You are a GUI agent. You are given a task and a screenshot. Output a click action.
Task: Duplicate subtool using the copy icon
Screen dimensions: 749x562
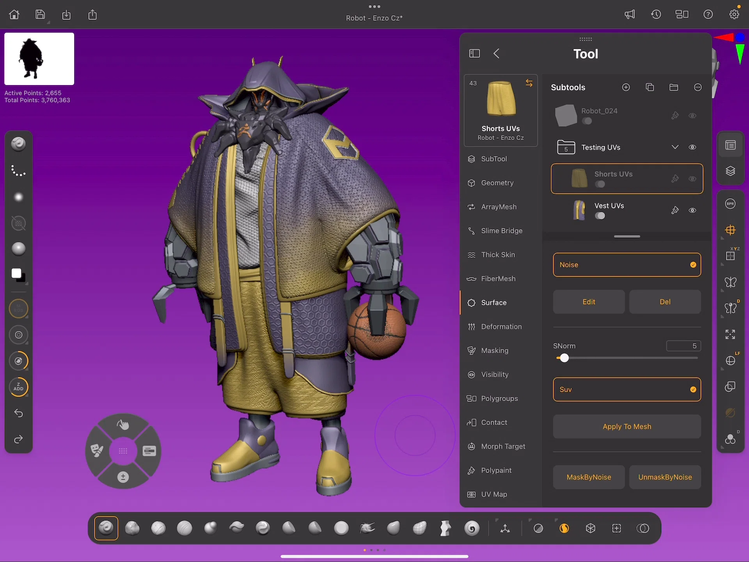tap(650, 87)
